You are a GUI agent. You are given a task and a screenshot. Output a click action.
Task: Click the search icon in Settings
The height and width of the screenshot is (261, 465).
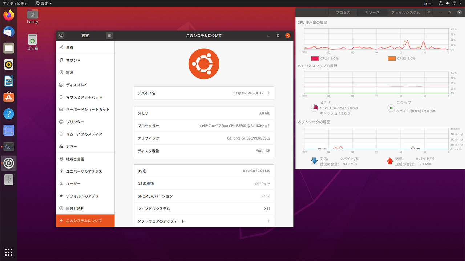coord(61,36)
